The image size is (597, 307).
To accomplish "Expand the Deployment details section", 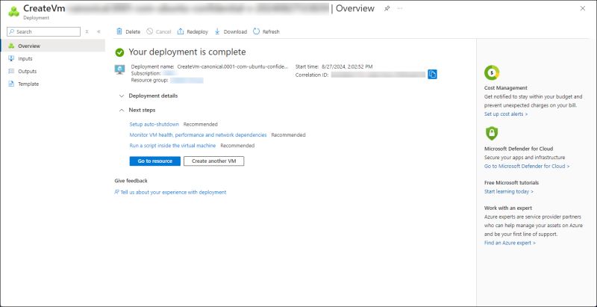I will point(149,96).
